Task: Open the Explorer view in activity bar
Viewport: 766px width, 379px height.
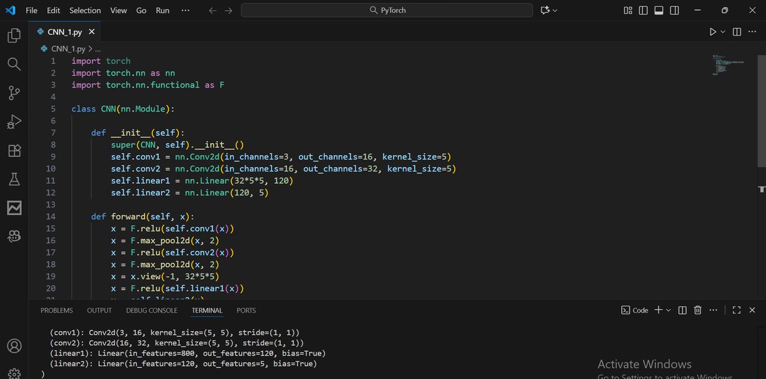Action: 14,36
